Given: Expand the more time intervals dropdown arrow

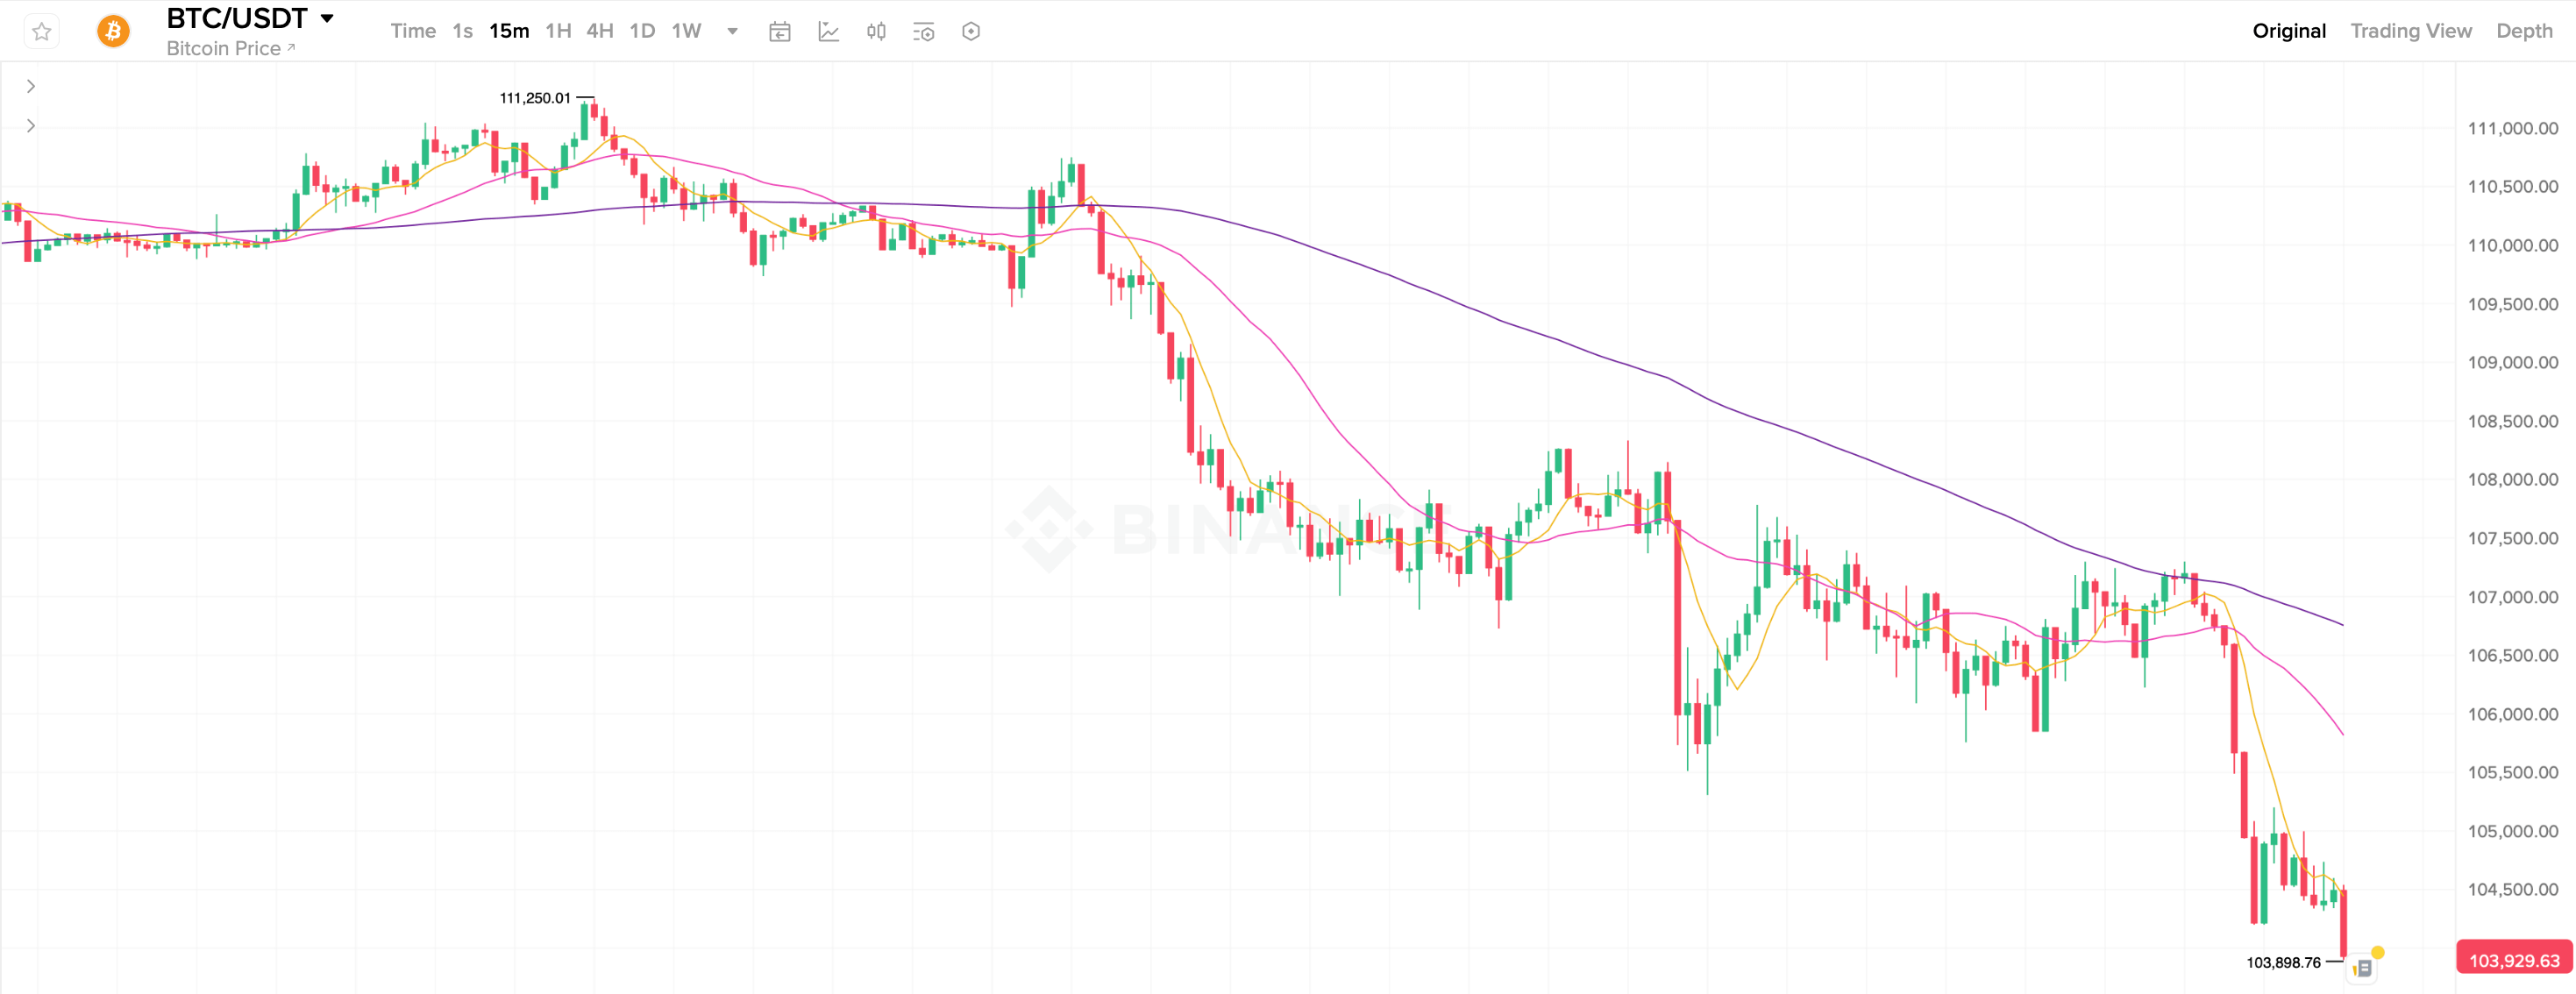Looking at the screenshot, I should pyautogui.click(x=732, y=31).
